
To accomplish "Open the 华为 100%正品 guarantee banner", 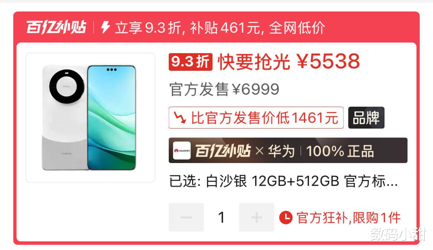I will 288,151.
